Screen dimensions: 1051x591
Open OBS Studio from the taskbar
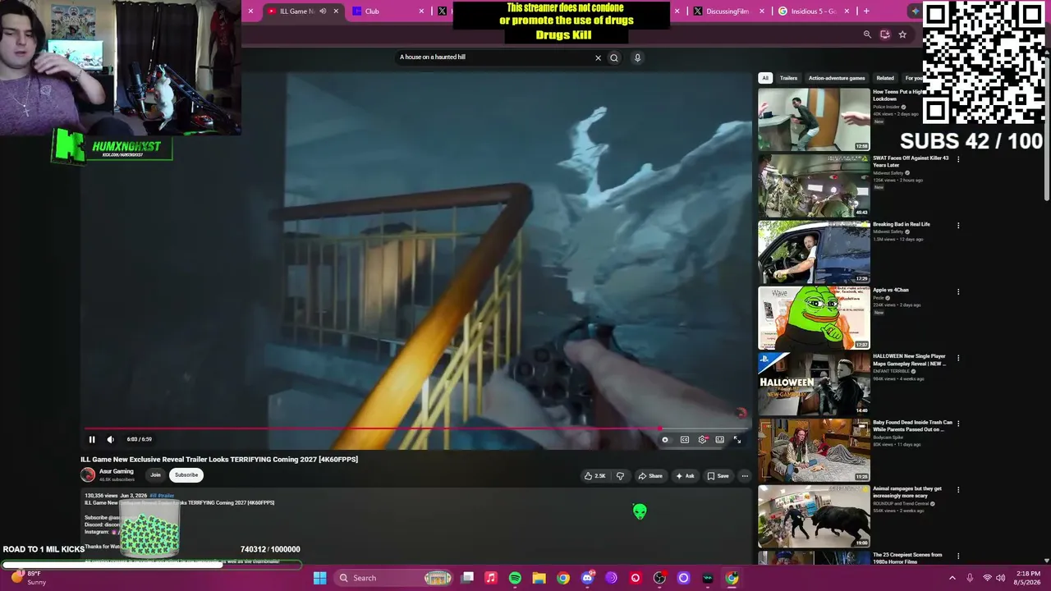[659, 578]
